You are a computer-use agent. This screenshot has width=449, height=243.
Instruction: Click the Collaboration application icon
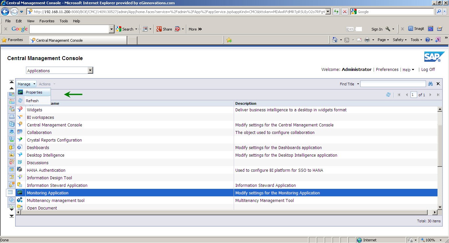(x=20, y=132)
